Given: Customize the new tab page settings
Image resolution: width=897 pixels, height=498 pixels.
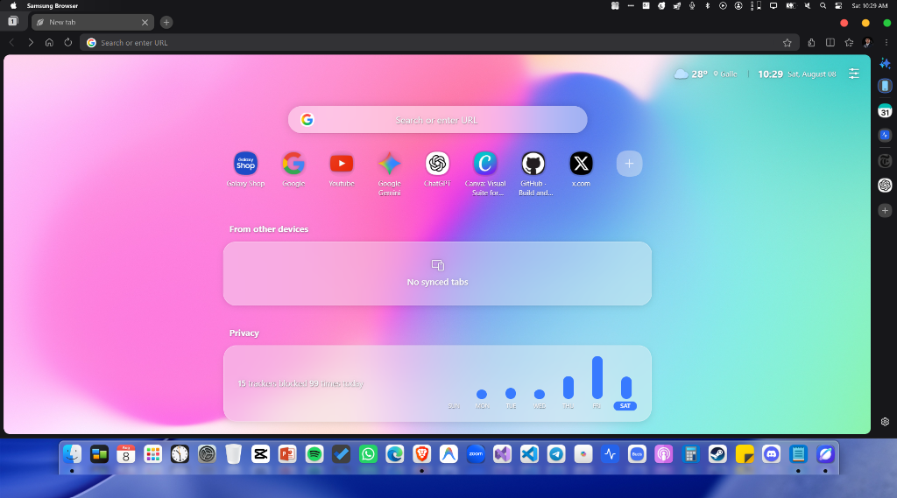Looking at the screenshot, I should (x=854, y=74).
